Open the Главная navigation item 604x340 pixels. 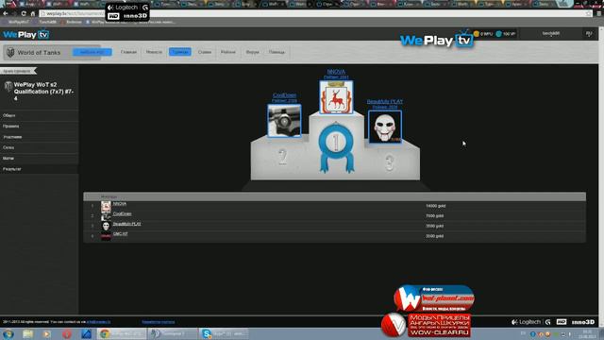tap(128, 52)
